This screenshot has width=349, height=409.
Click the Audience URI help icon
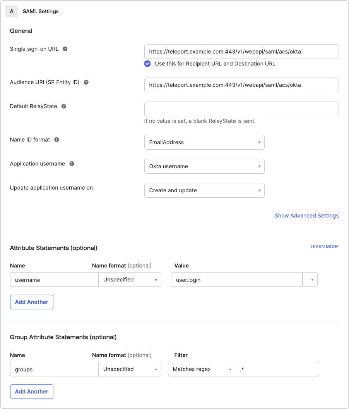tap(86, 82)
